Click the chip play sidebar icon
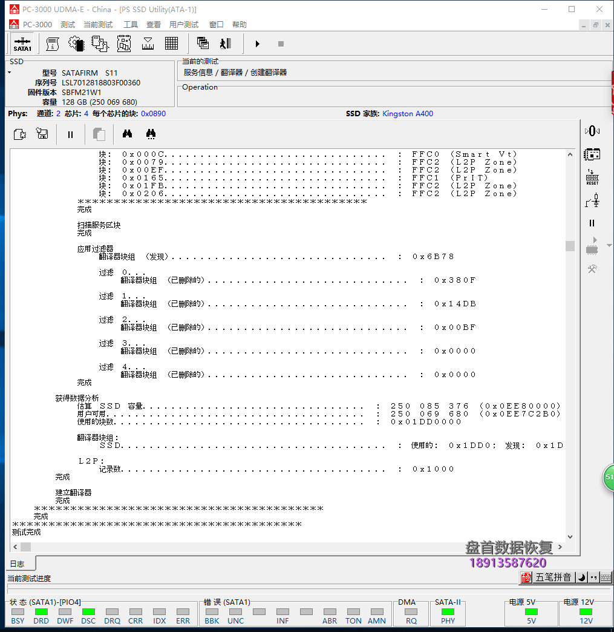Viewport: 614px width, 632px height. [592, 246]
